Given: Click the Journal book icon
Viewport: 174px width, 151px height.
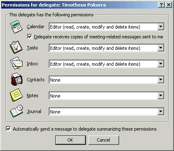Looking at the screenshot, I should tap(16, 111).
